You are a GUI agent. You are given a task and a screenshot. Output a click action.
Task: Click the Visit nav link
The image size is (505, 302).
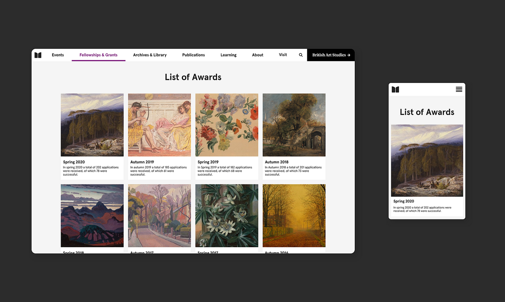point(283,55)
